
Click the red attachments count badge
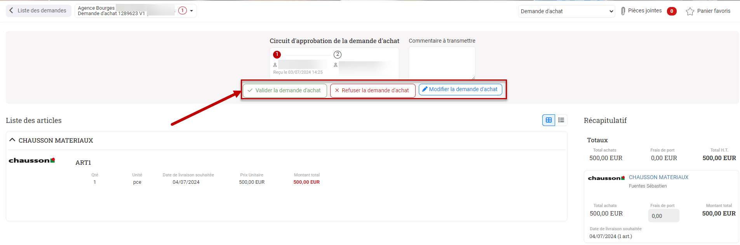point(672,11)
